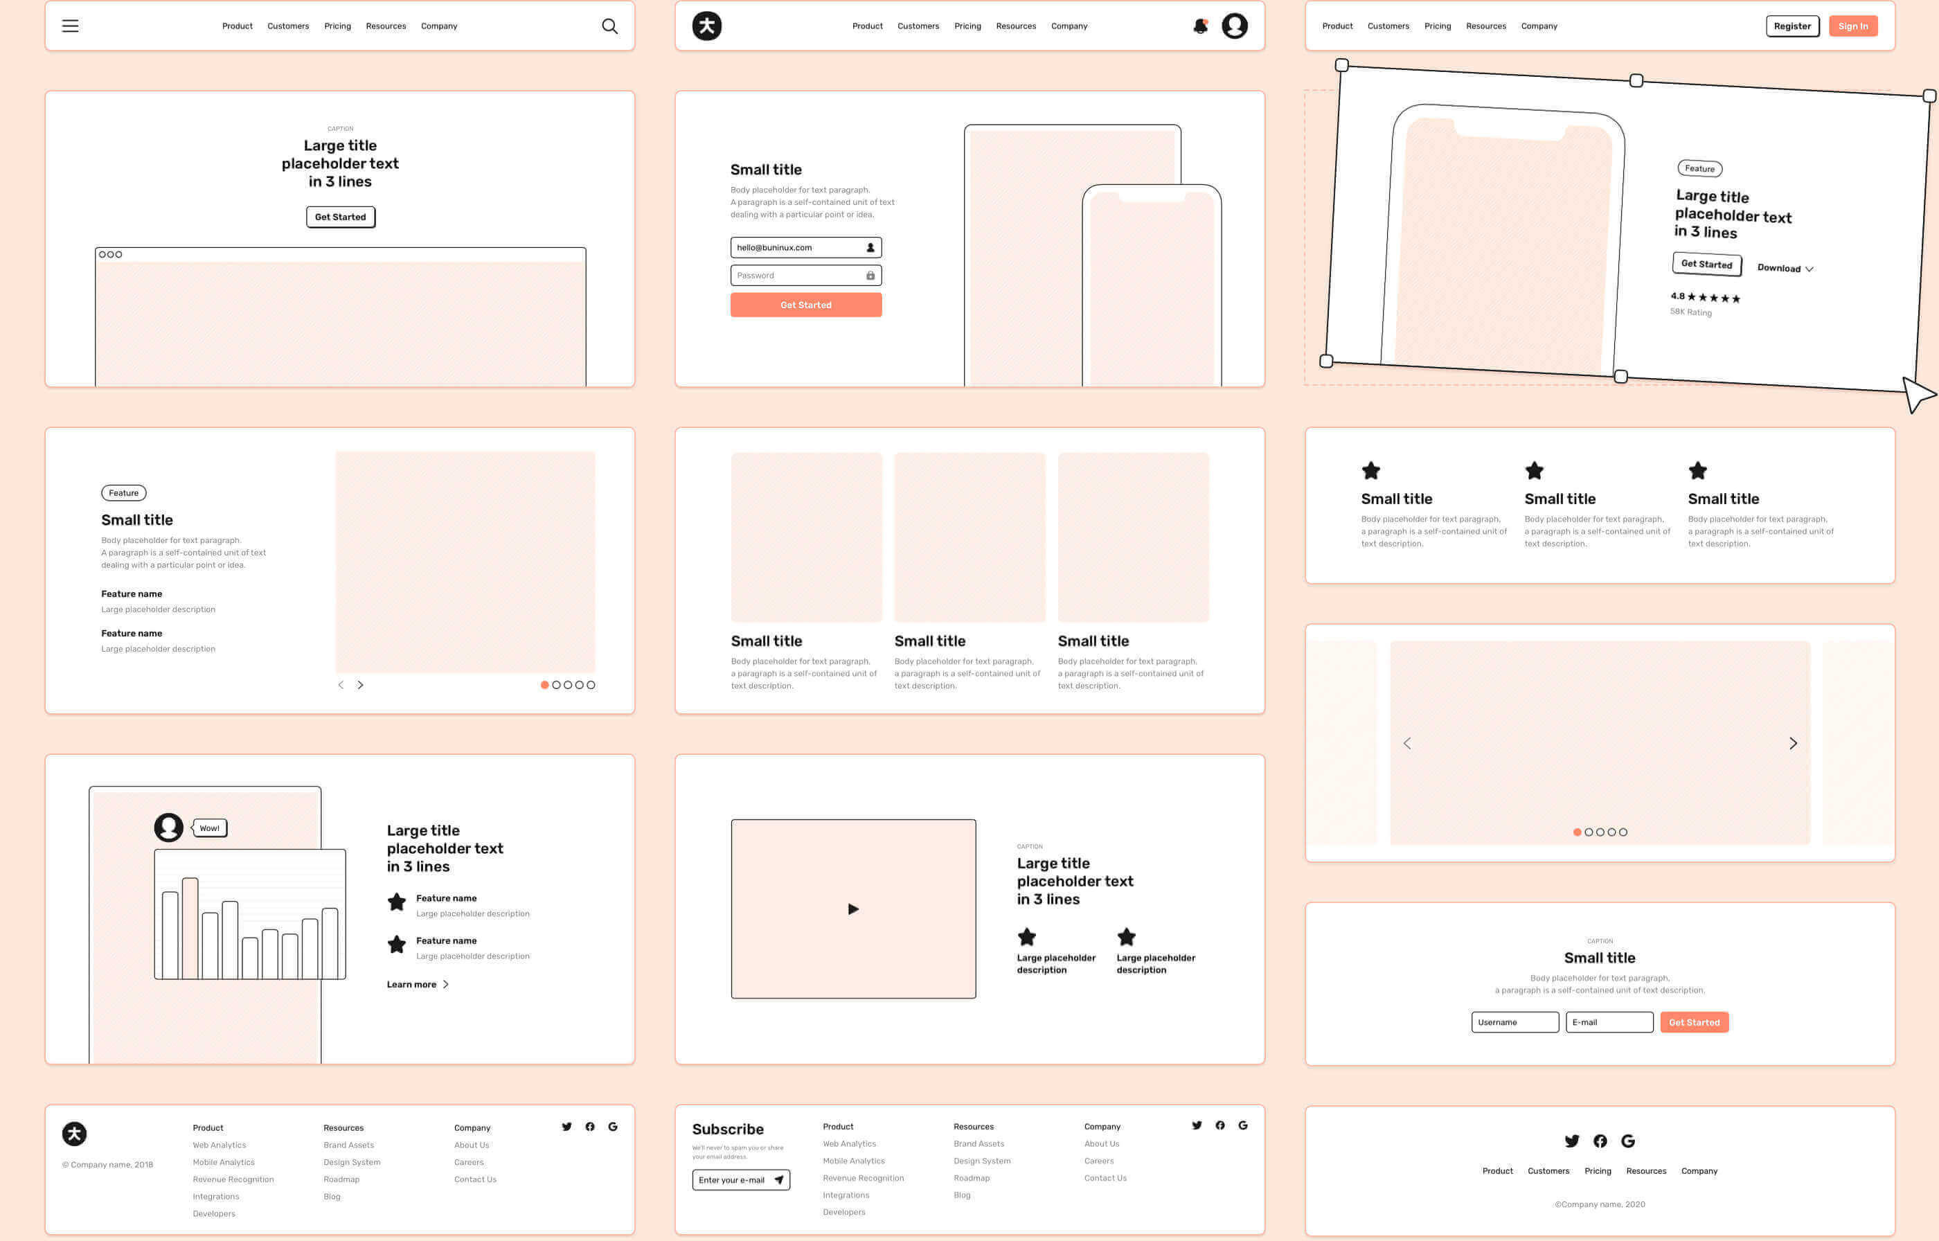Click the orange carousel dot indicator
Screen dimensions: 1939x1241
click(x=546, y=684)
